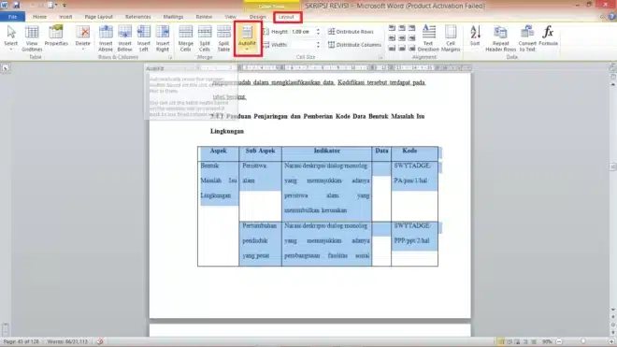Switch to the References tab
Screen dimensions: 617x347
(x=137, y=17)
